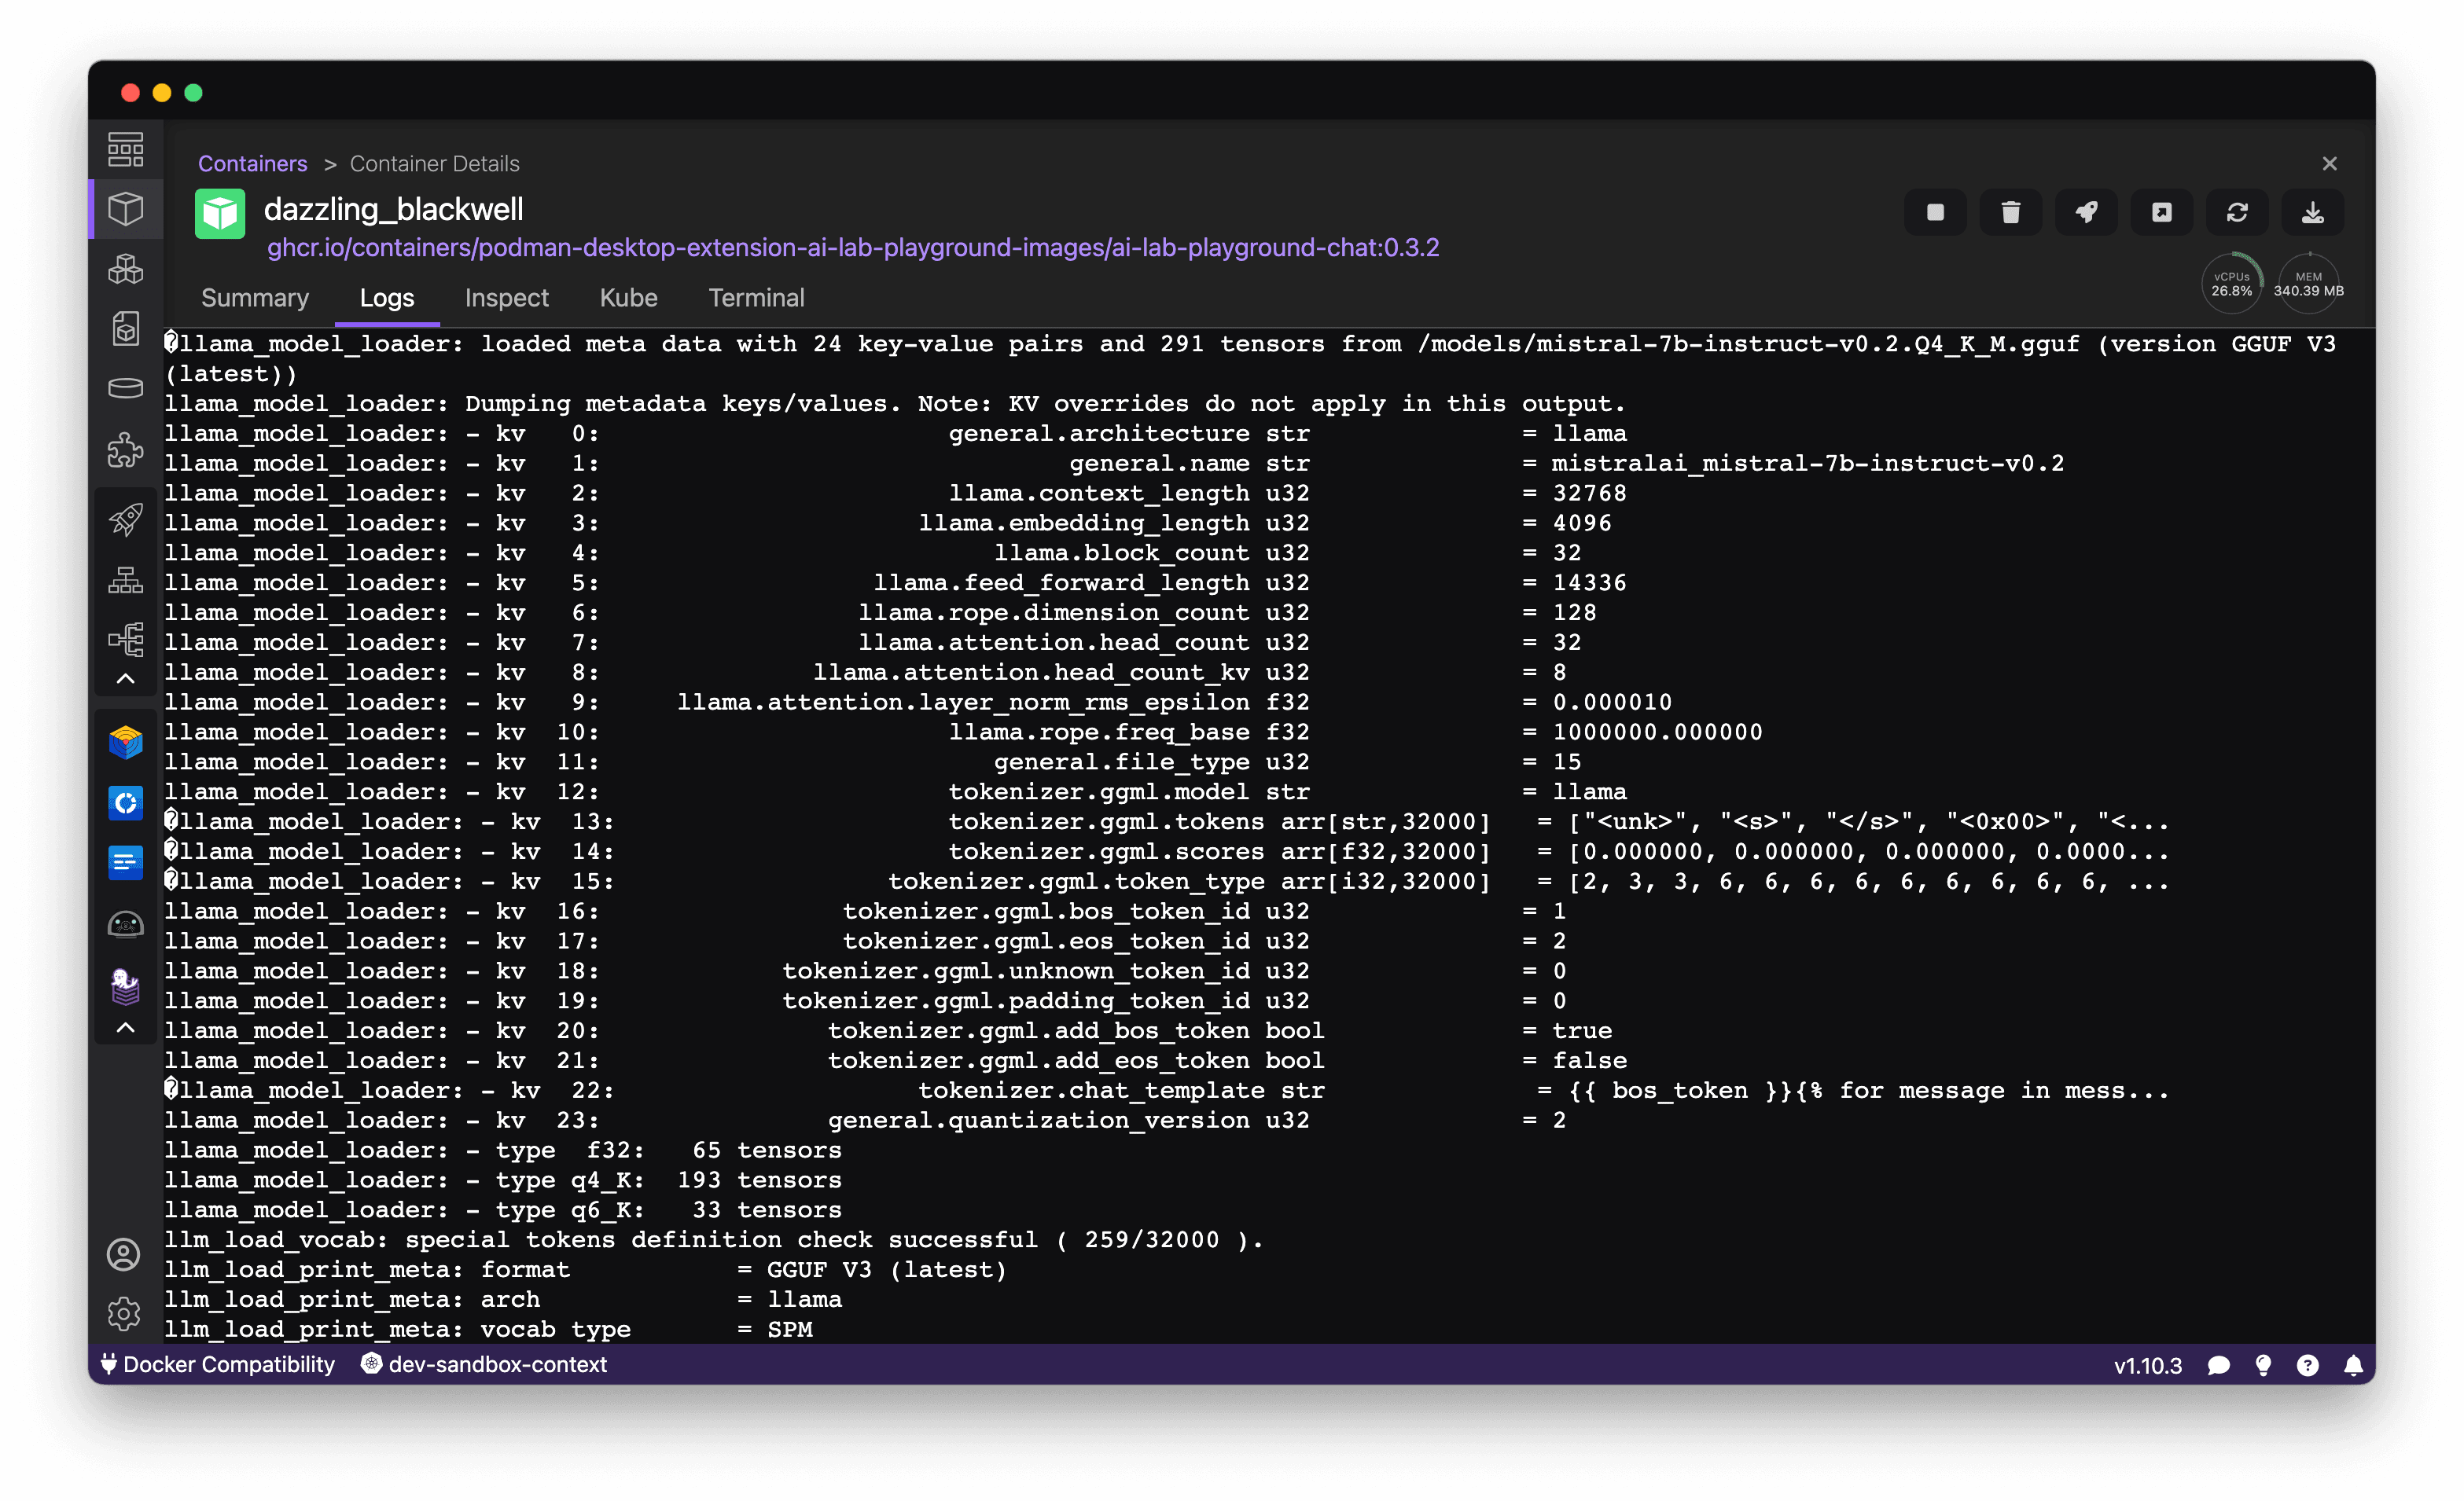Screen dimensions: 2464x1501
Task: Open the Accounts icon in sidebar
Action: pyautogui.click(x=124, y=1255)
